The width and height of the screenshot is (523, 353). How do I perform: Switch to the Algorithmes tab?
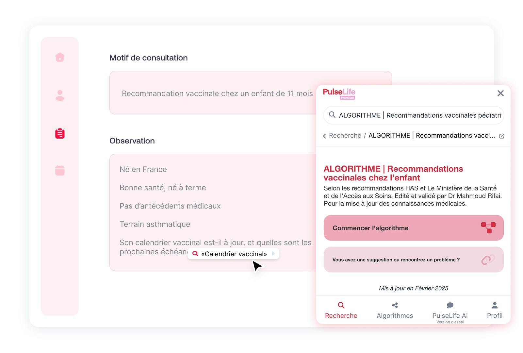(x=395, y=310)
